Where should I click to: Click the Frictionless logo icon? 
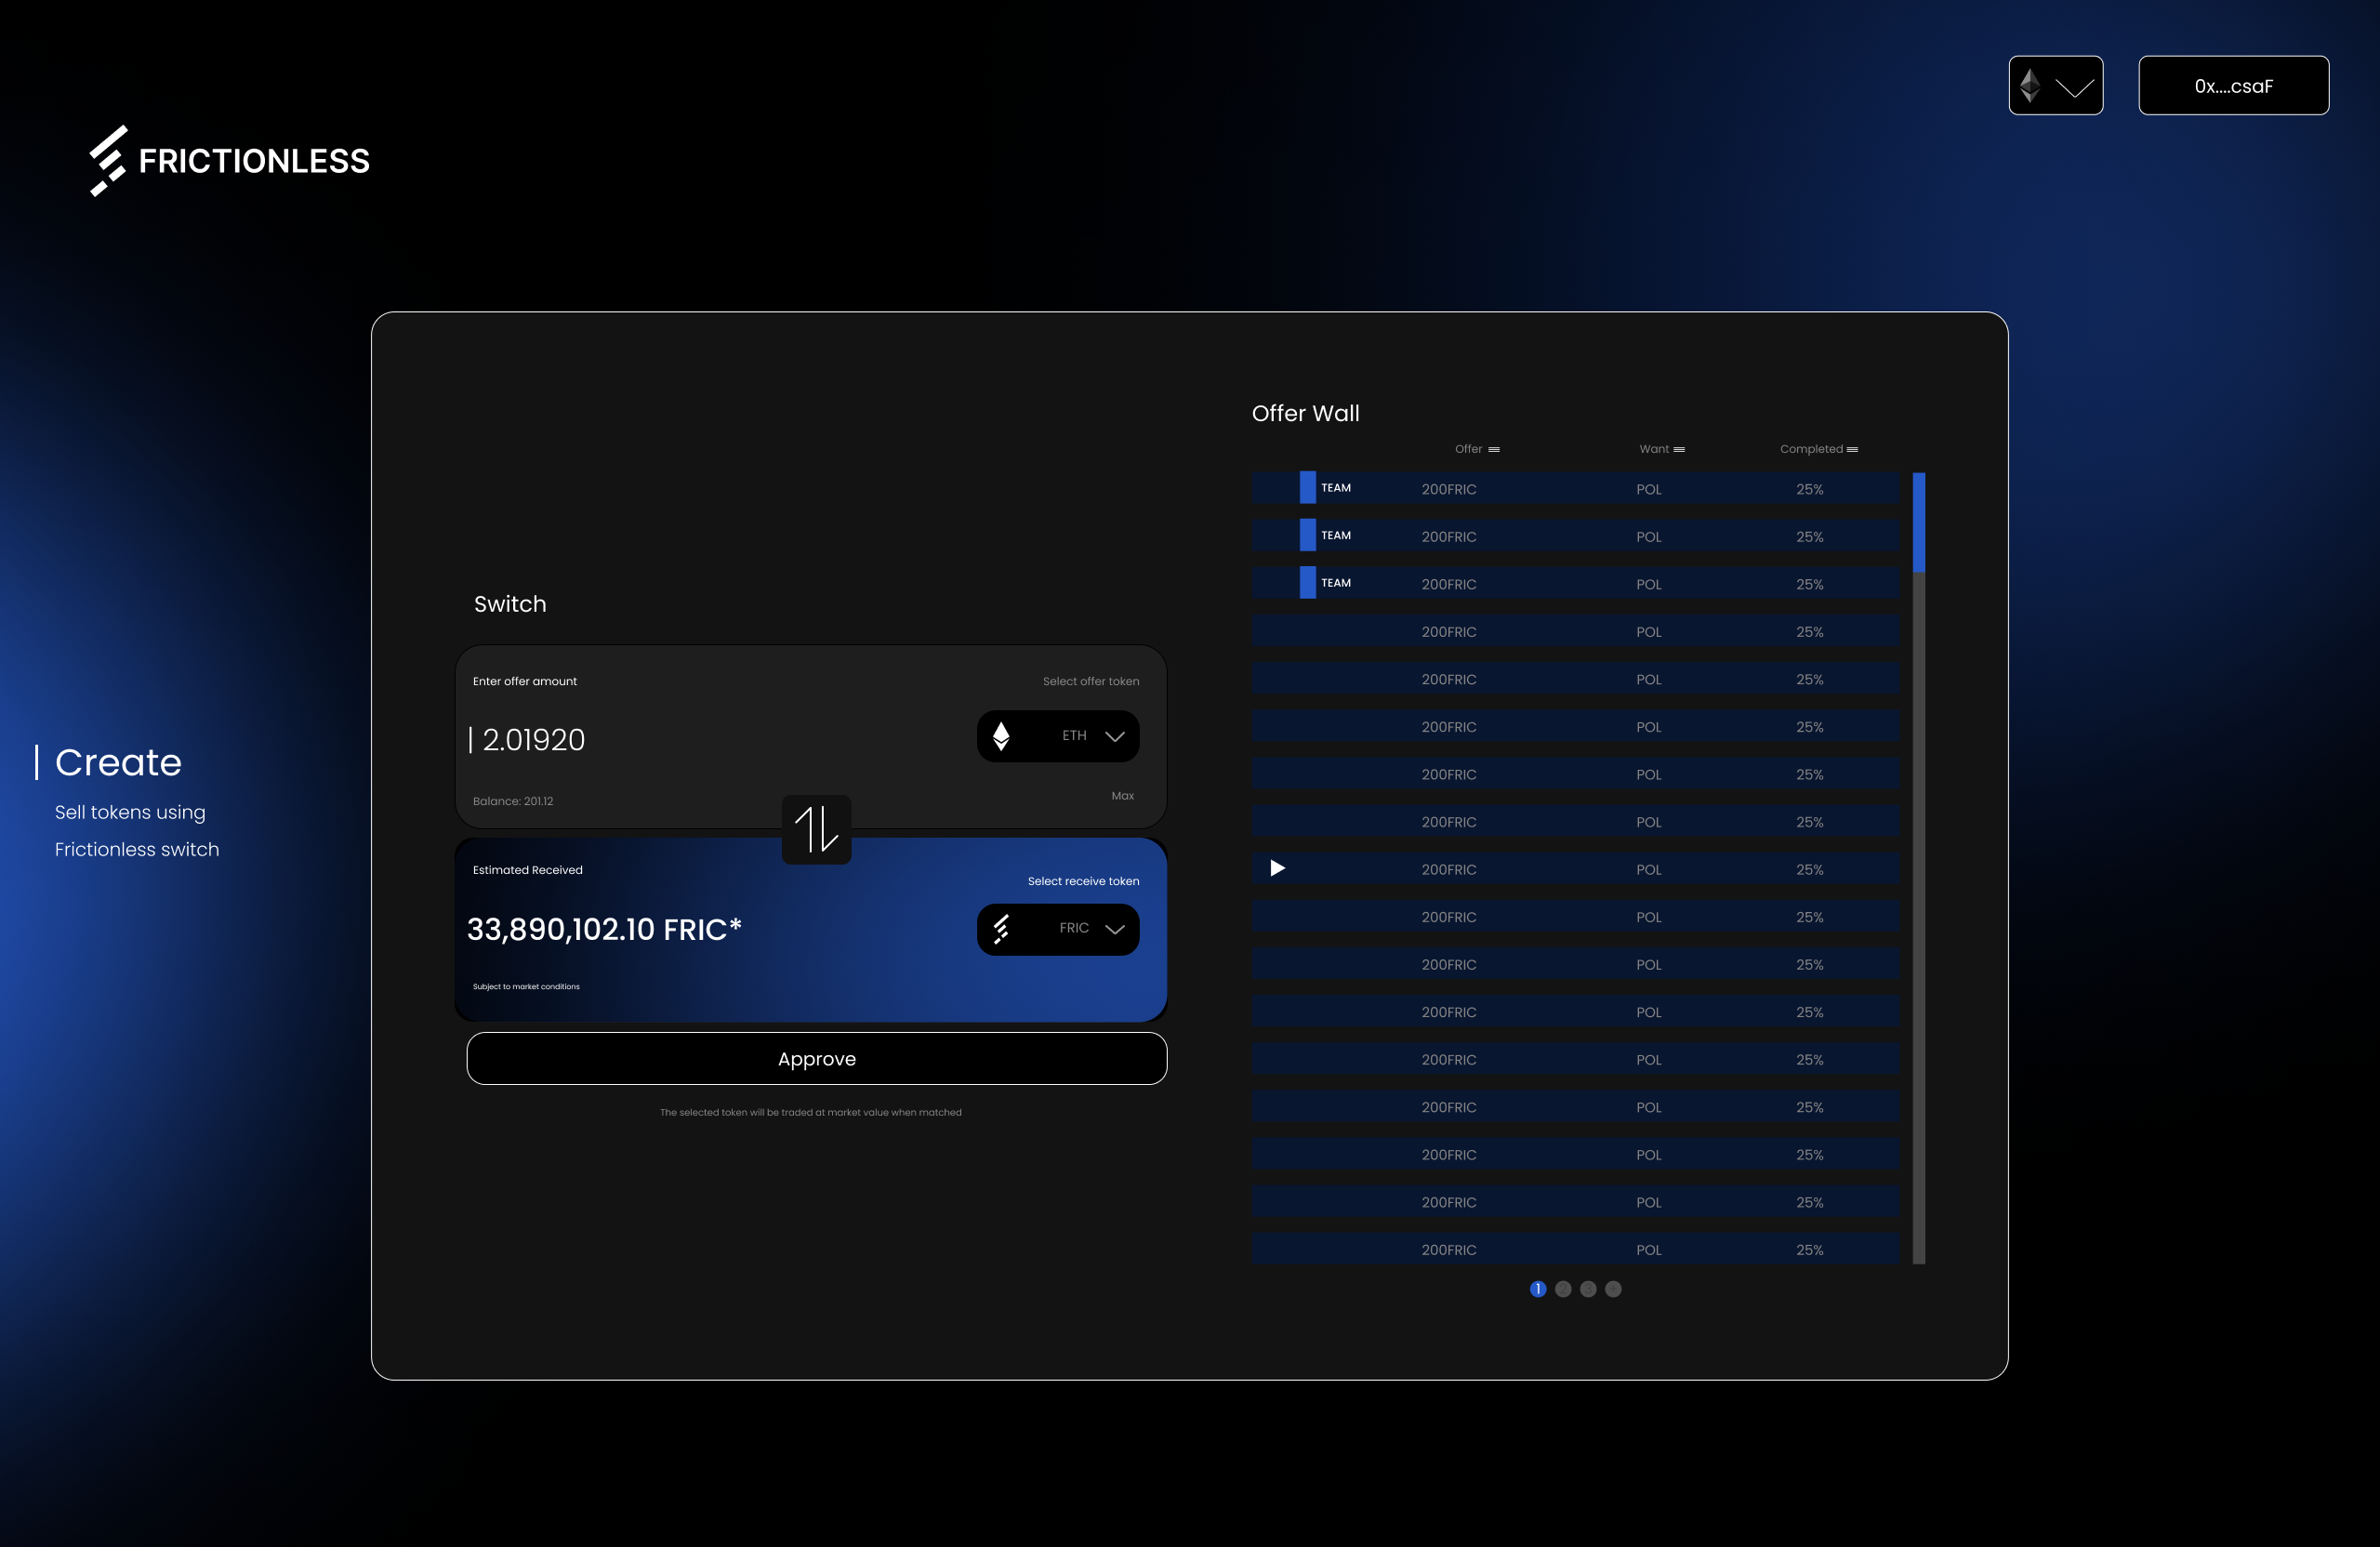point(108,161)
